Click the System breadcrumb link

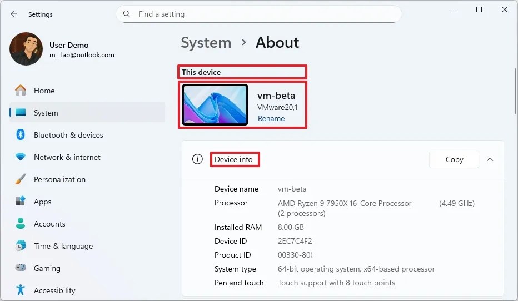[206, 43]
